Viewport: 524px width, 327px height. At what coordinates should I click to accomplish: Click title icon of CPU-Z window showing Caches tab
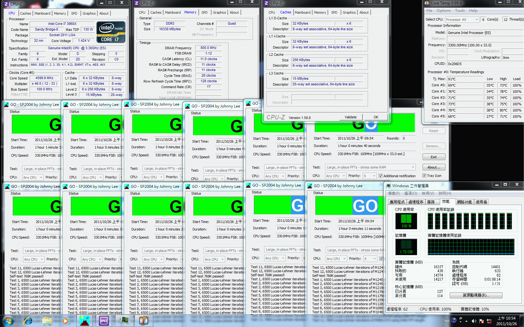[266, 3]
